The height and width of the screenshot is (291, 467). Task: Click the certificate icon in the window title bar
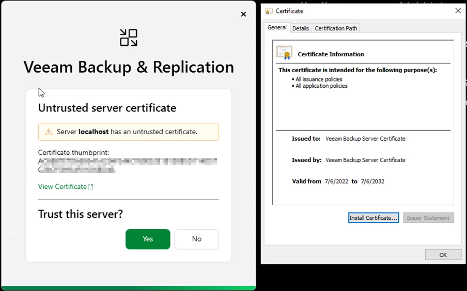point(269,11)
